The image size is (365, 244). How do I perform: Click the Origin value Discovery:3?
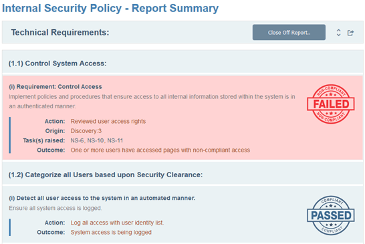tap(86, 131)
